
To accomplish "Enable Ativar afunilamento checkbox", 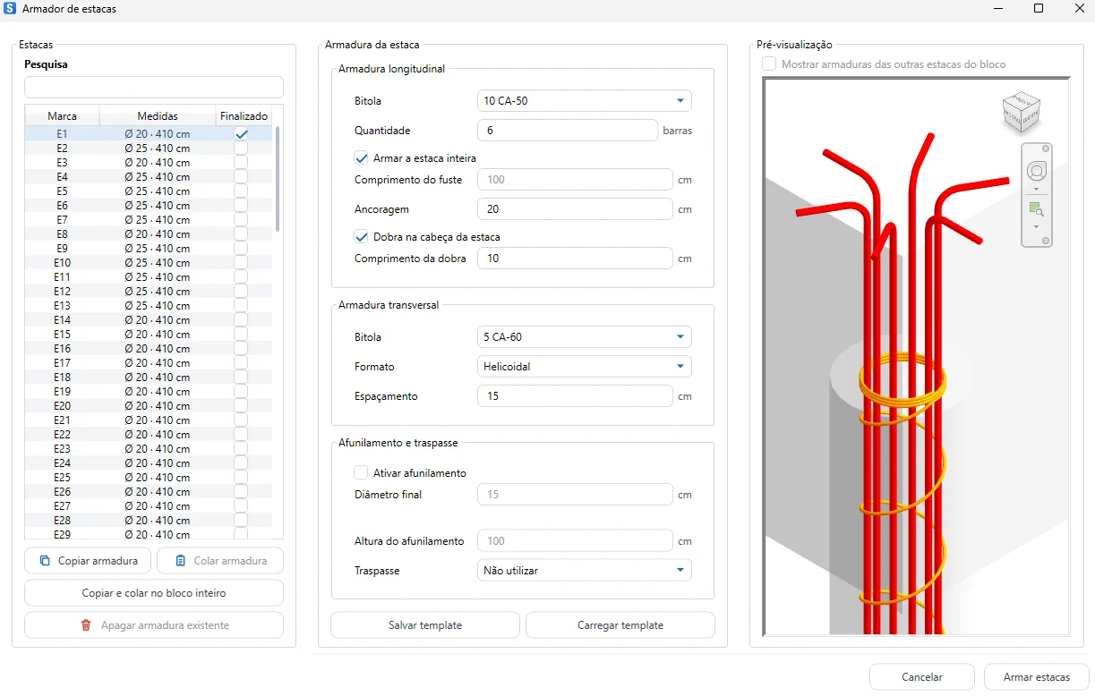I will (x=362, y=473).
